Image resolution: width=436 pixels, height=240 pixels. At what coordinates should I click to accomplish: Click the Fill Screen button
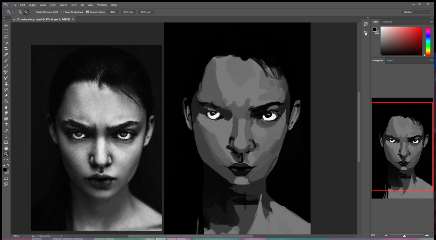145,12
